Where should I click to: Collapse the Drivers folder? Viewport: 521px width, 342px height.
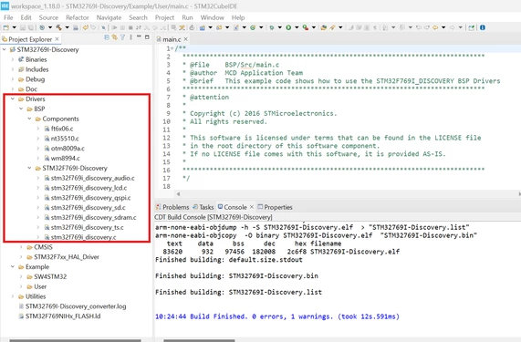pyautogui.click(x=13, y=98)
